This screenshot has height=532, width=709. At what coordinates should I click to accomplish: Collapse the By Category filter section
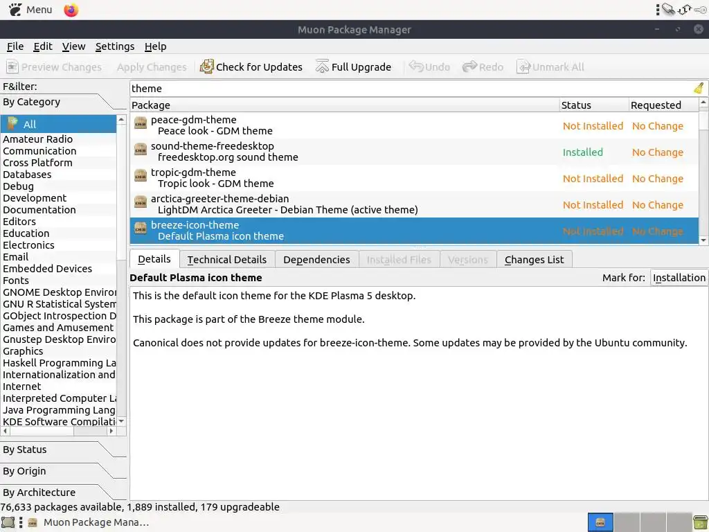point(63,102)
